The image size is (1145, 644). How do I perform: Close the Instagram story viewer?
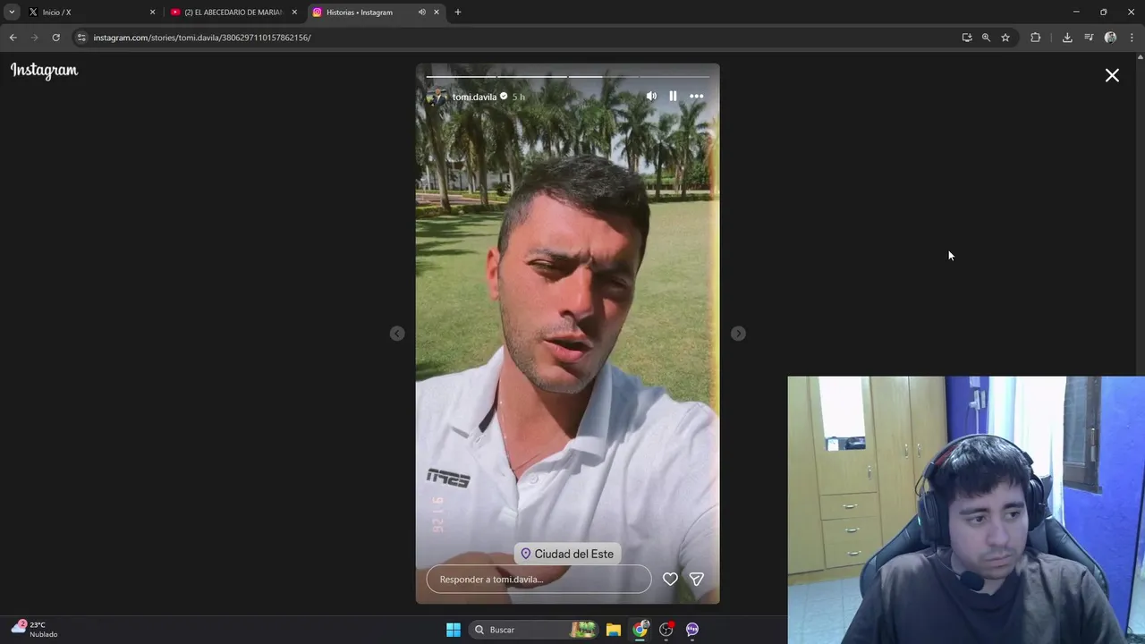[1112, 76]
